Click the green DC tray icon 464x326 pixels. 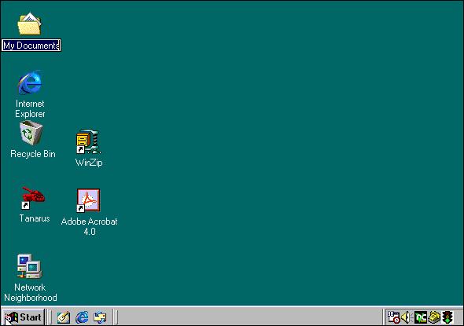pos(421,317)
